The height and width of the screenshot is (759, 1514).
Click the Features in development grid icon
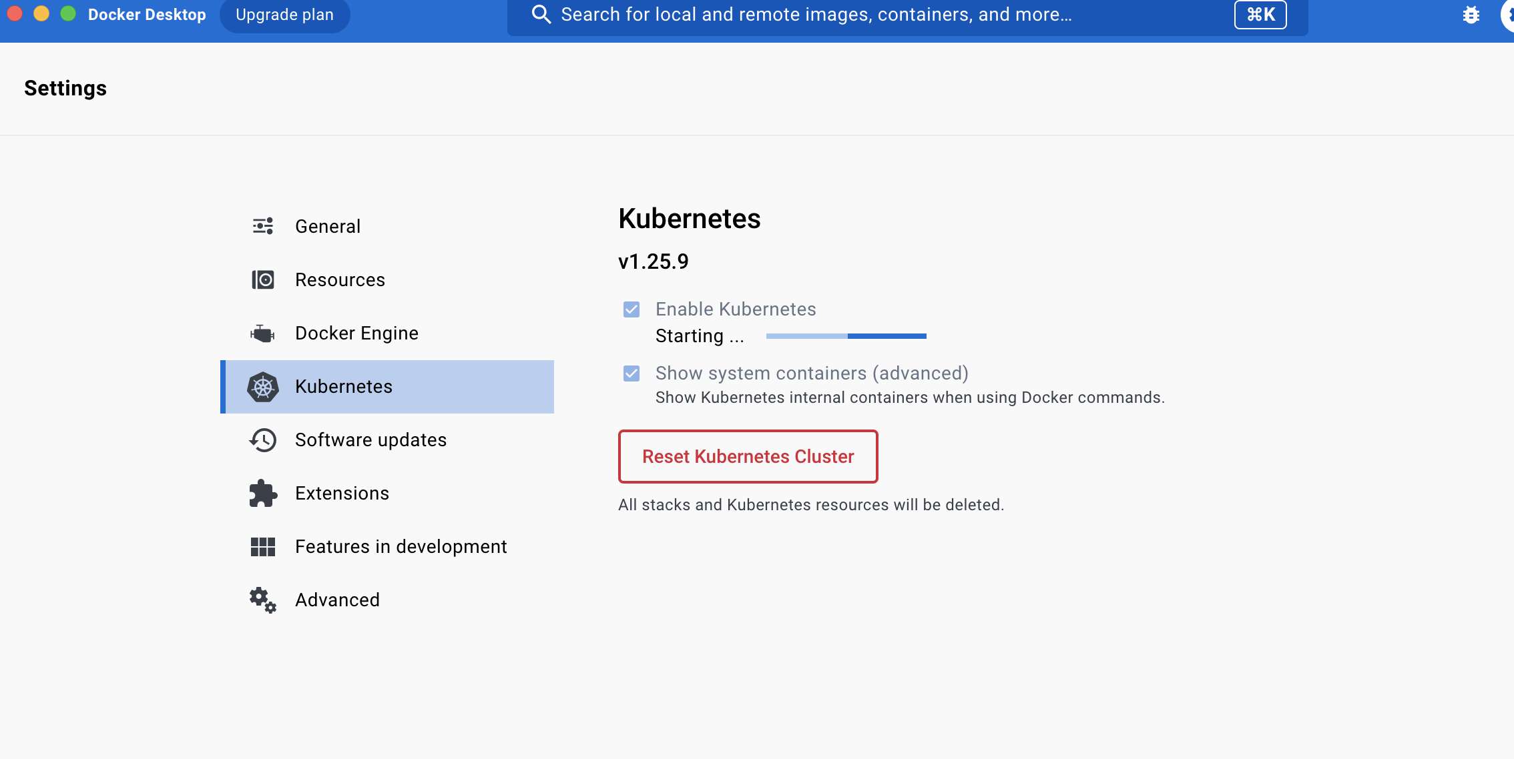(263, 547)
